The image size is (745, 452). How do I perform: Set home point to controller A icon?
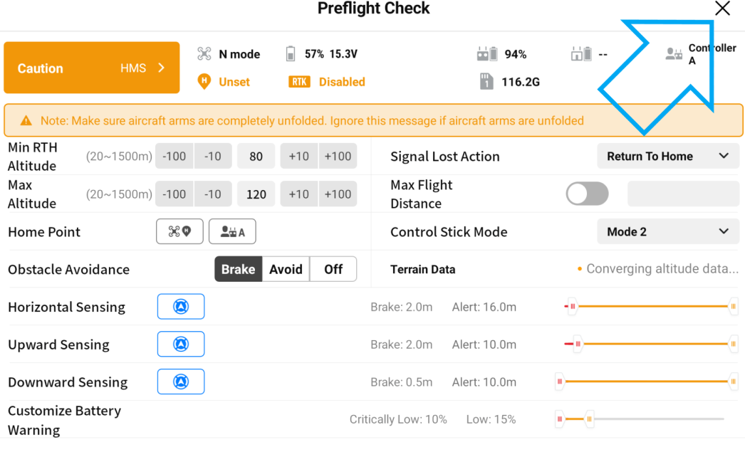pyautogui.click(x=232, y=231)
